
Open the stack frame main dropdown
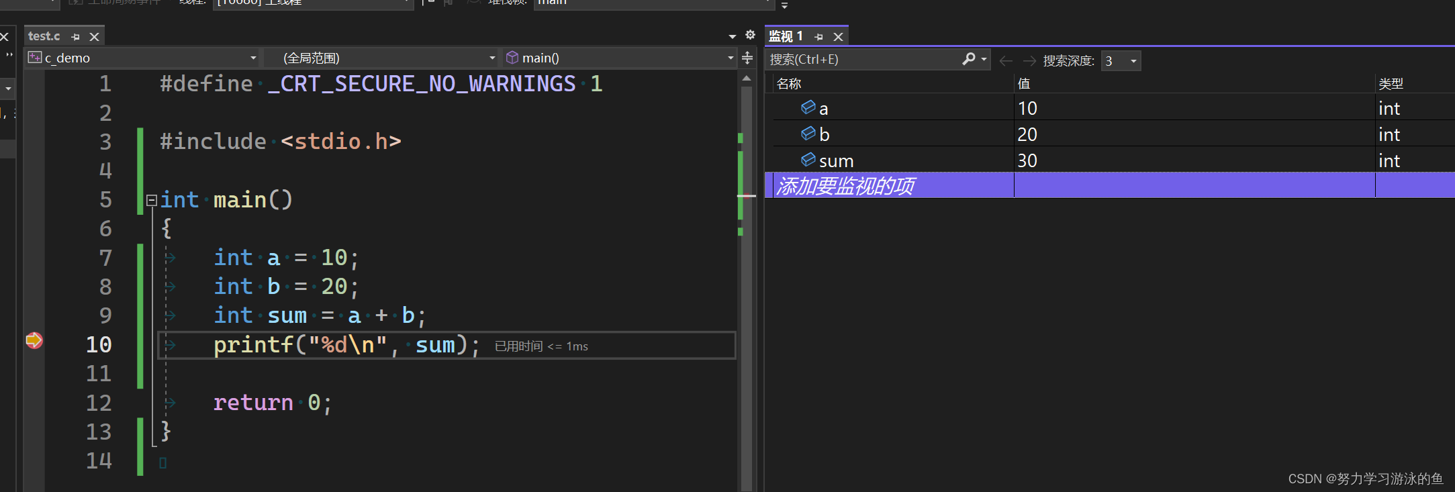point(655,3)
